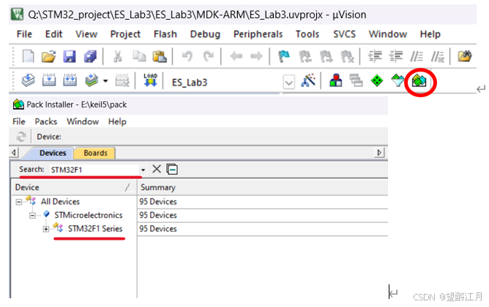489x307 pixels.
Task: Rebuild all target files icon
Action: (70, 80)
